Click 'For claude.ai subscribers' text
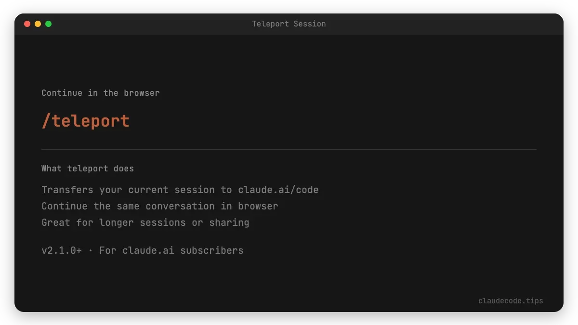Screen dimensions: 578x325 coord(171,250)
